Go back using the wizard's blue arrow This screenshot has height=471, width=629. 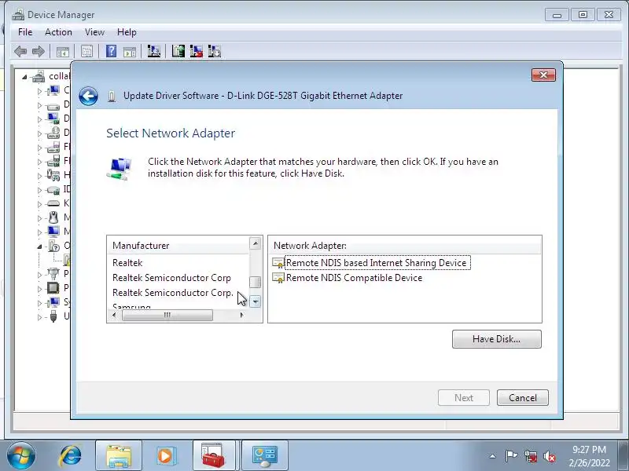click(88, 96)
